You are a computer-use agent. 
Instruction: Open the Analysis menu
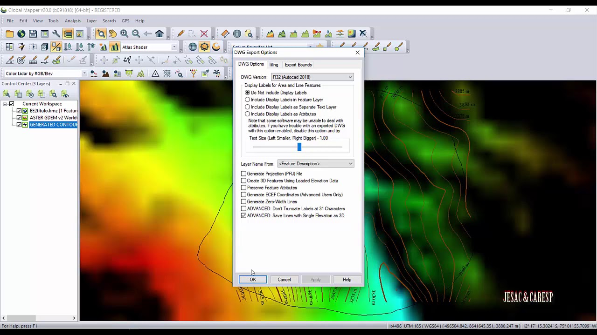pyautogui.click(x=73, y=20)
